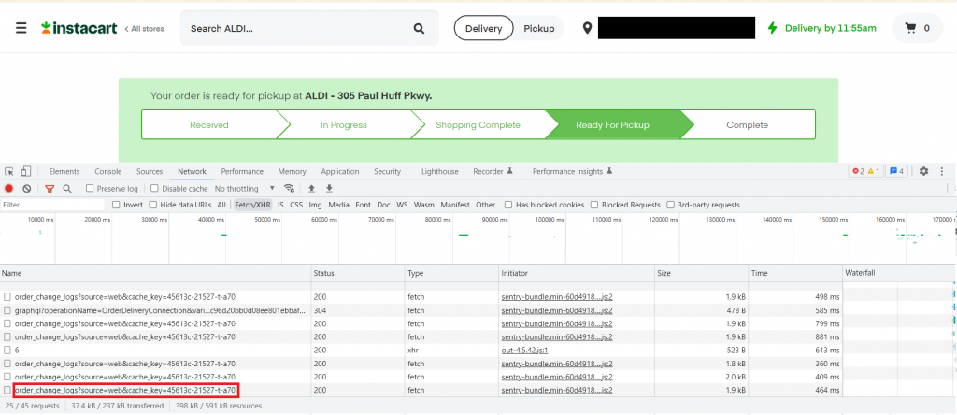Check Blocked Requests checkbox

[x=594, y=205]
